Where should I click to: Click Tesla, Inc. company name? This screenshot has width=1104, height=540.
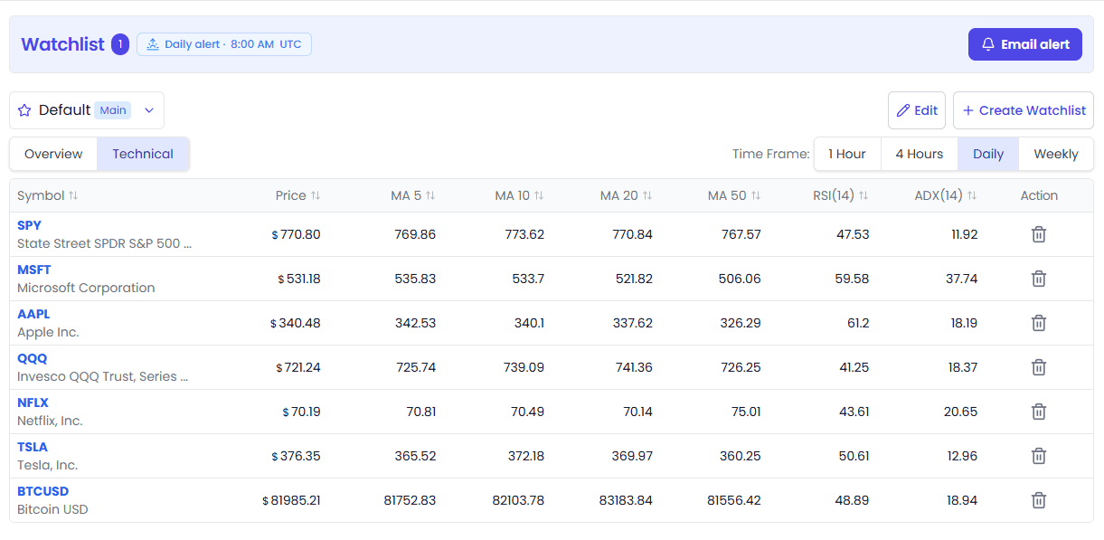(x=48, y=465)
